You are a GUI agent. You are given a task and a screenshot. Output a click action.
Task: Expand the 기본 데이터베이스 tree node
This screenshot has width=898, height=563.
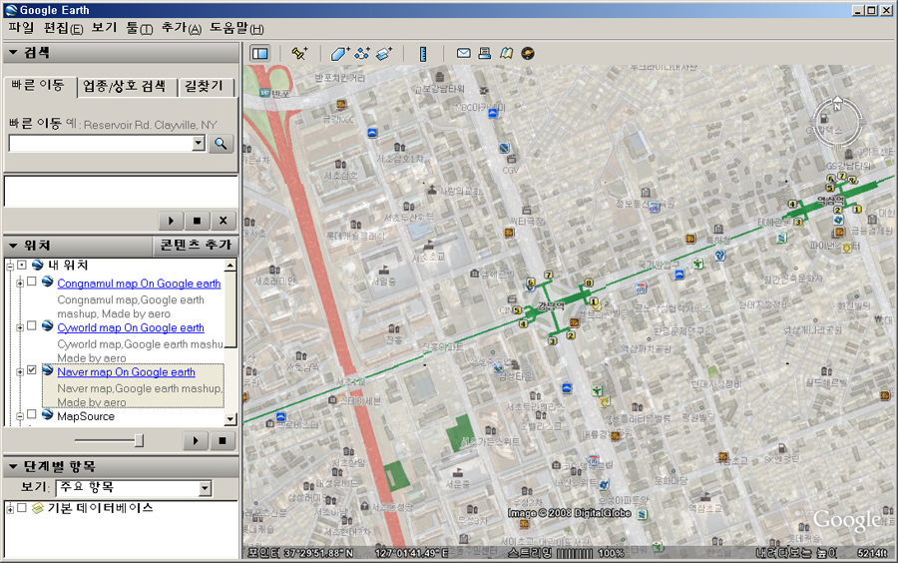[x=10, y=508]
